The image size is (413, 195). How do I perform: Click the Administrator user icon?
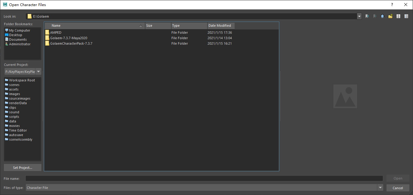pyautogui.click(x=7, y=44)
